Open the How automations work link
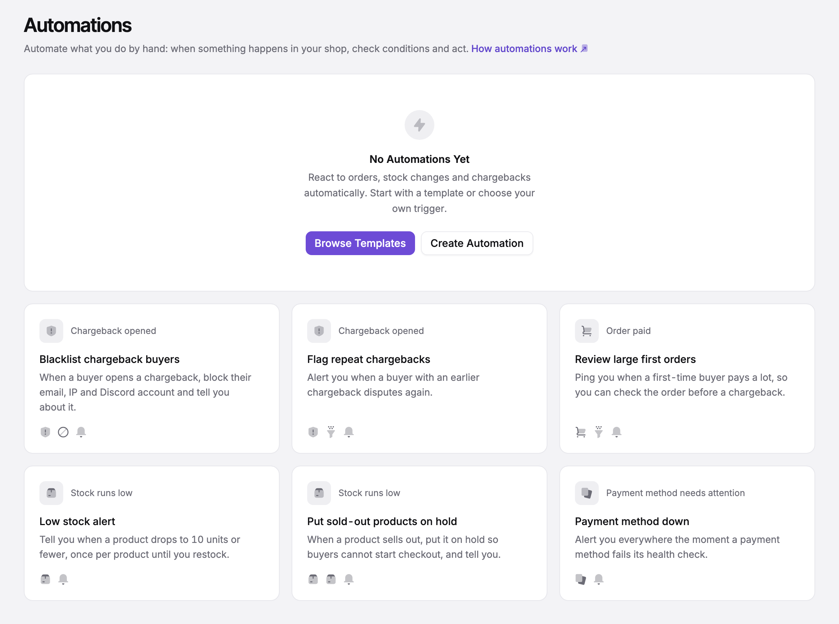839x624 pixels. coord(524,49)
